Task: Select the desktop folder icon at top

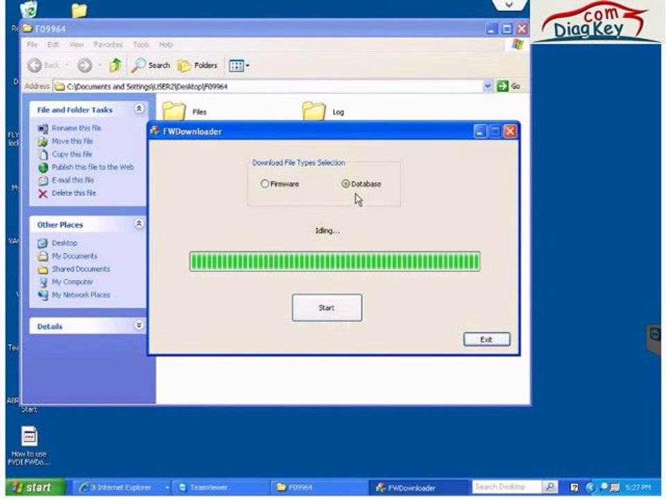Action: (x=79, y=10)
